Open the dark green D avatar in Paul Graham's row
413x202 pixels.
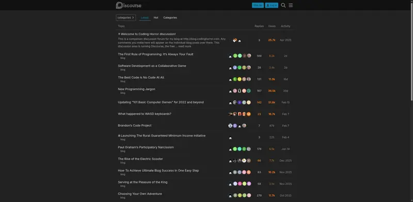(x=244, y=149)
